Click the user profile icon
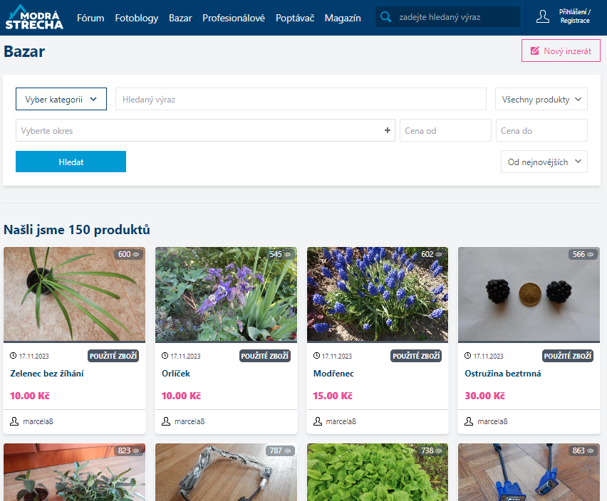This screenshot has height=501, width=607. (x=543, y=17)
